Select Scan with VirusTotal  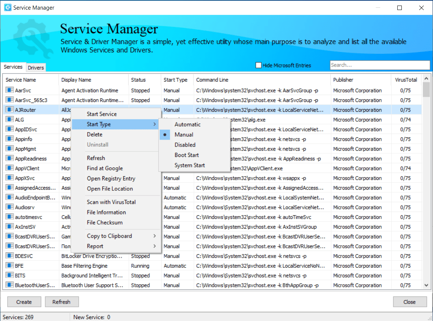tap(116, 202)
